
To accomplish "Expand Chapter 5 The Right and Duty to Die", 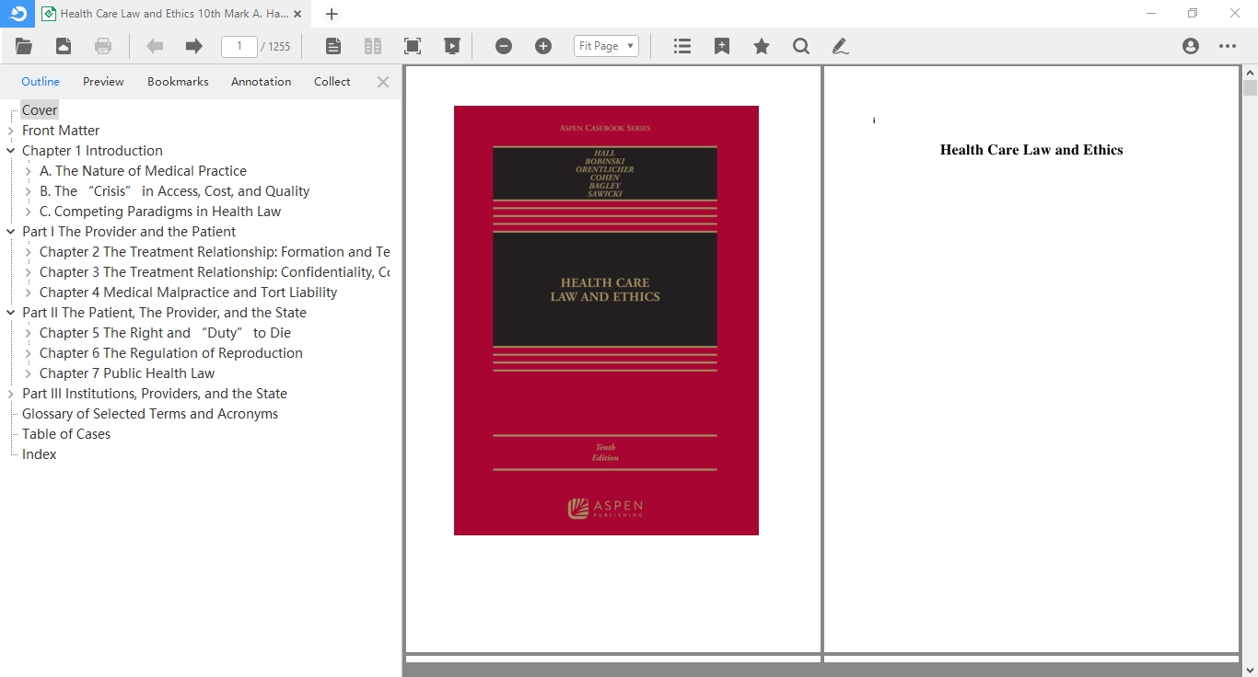I will click(29, 333).
